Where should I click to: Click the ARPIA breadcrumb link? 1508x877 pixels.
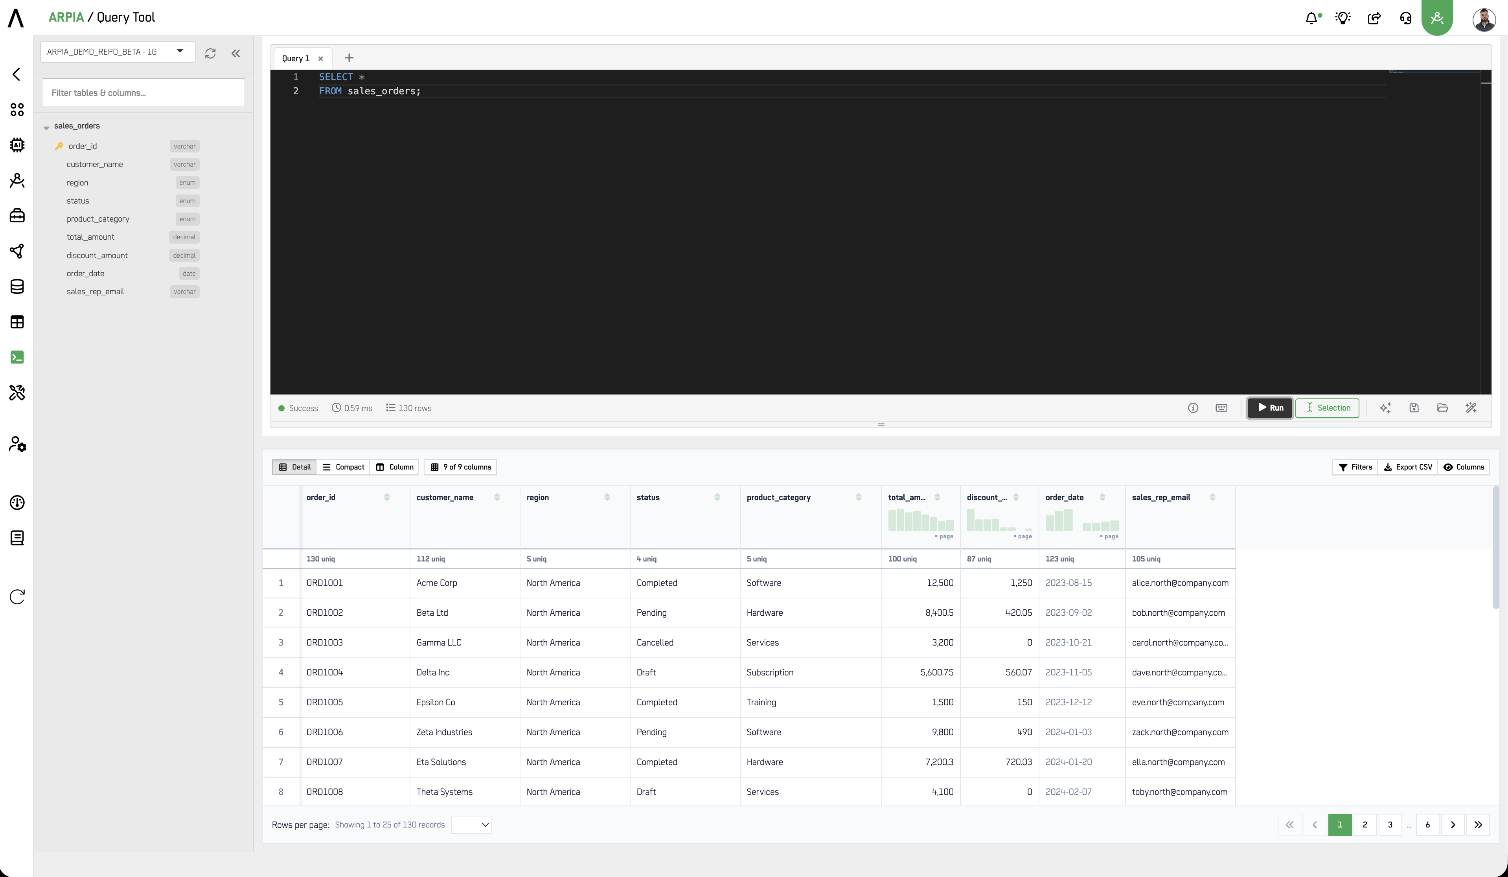tap(66, 17)
